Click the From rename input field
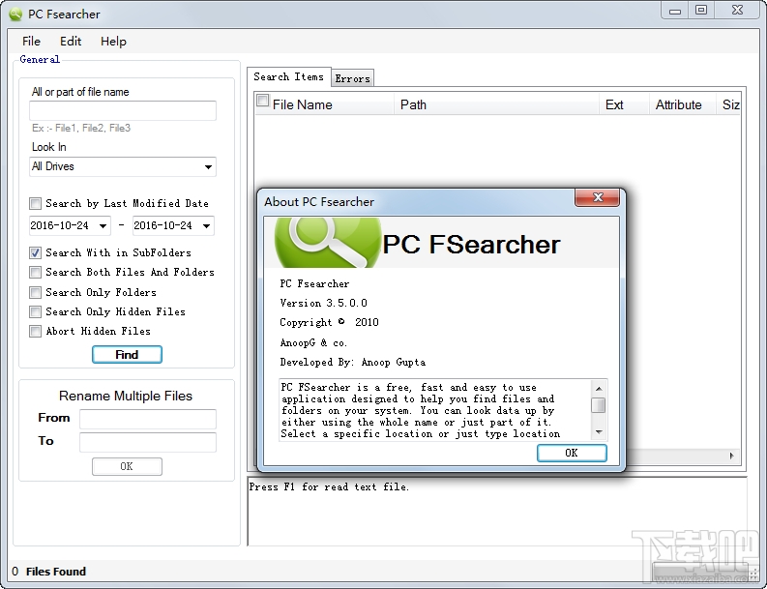This screenshot has width=767, height=589. (148, 419)
